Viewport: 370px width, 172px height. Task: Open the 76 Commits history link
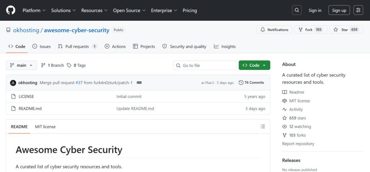(x=251, y=83)
